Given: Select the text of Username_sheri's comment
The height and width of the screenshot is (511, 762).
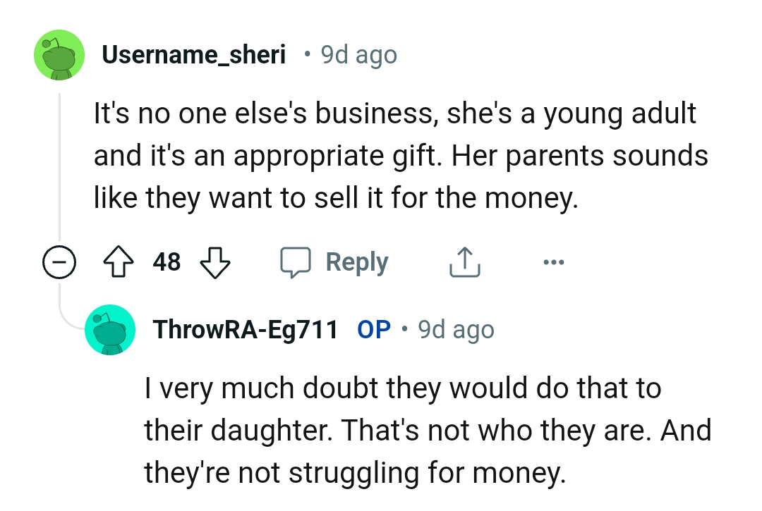Looking at the screenshot, I should pos(394,155).
